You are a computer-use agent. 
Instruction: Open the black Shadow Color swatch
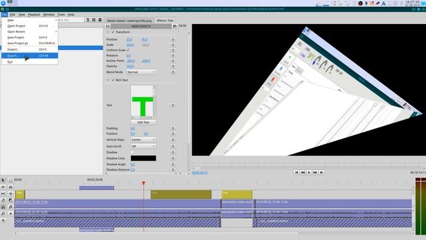pyautogui.click(x=143, y=158)
